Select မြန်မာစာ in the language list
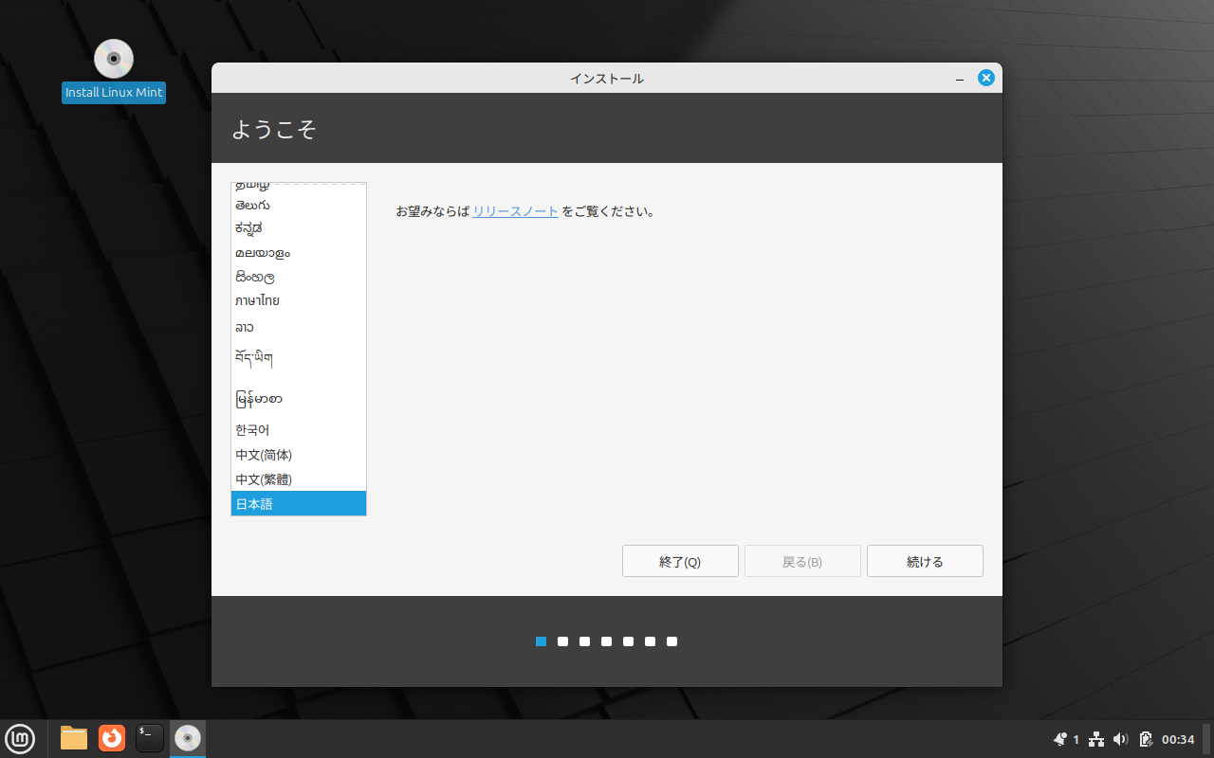This screenshot has width=1214, height=758. (299, 398)
